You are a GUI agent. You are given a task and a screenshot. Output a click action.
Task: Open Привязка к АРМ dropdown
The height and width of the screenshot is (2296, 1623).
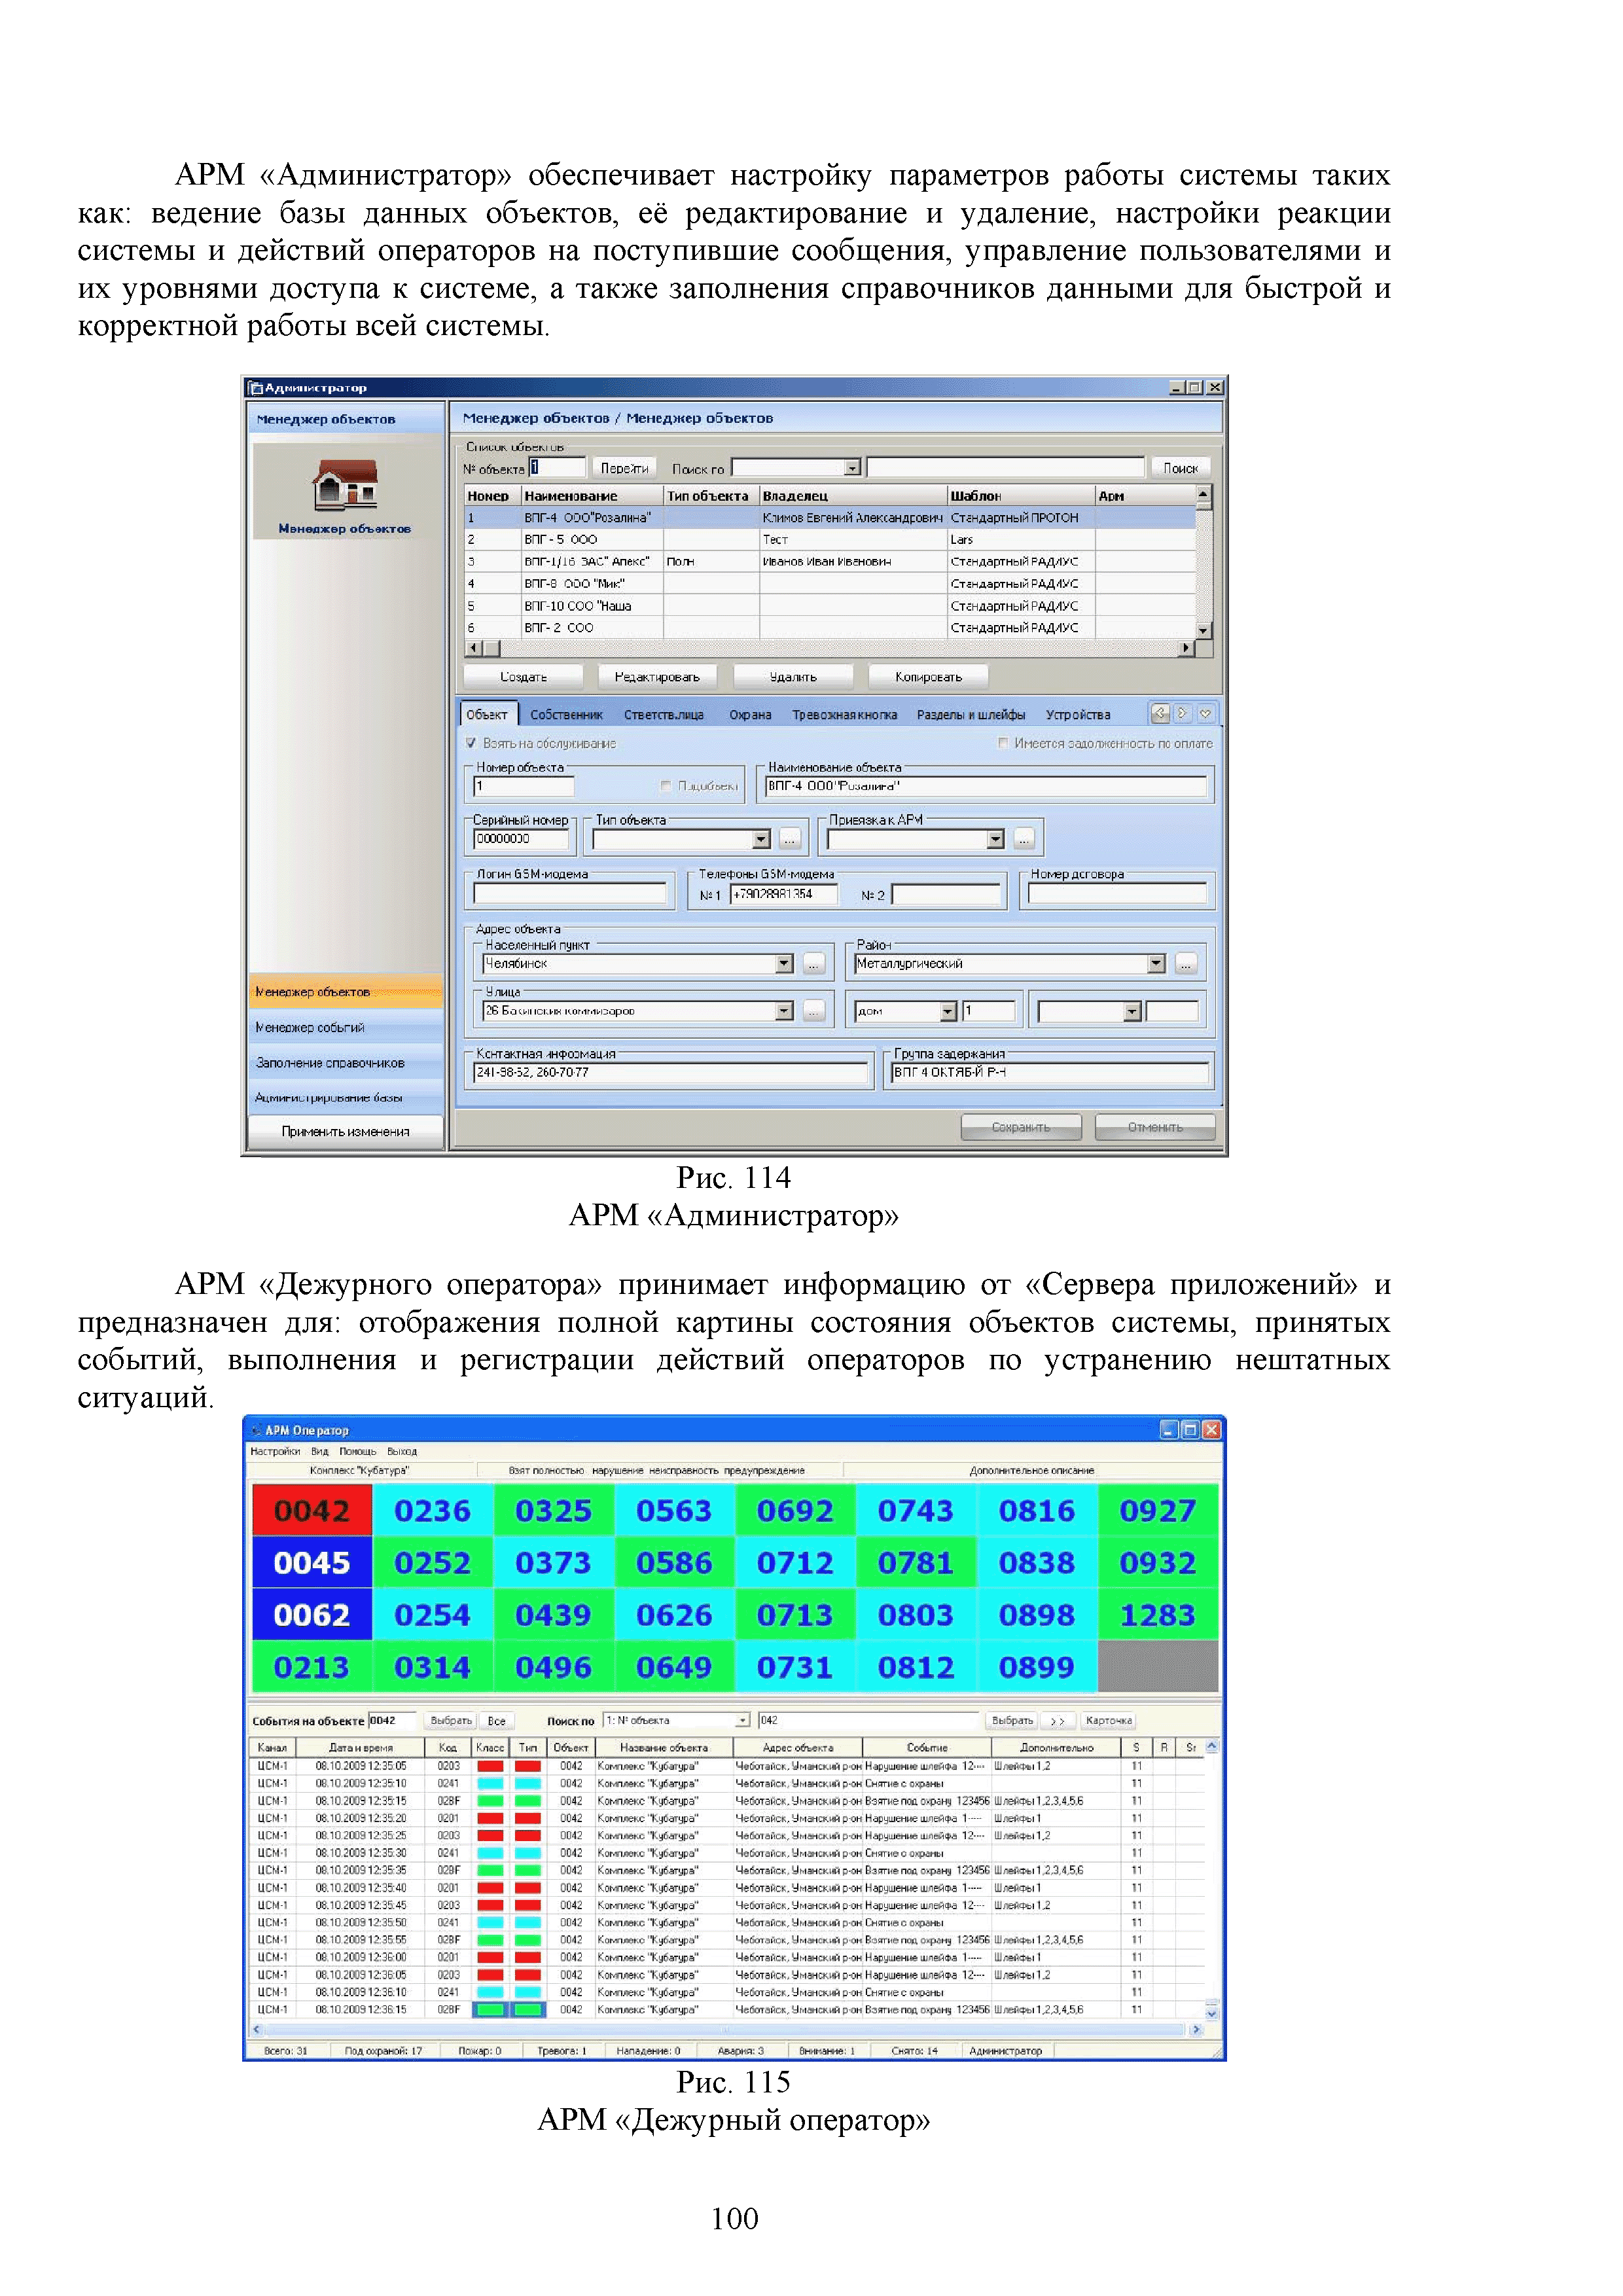(995, 839)
